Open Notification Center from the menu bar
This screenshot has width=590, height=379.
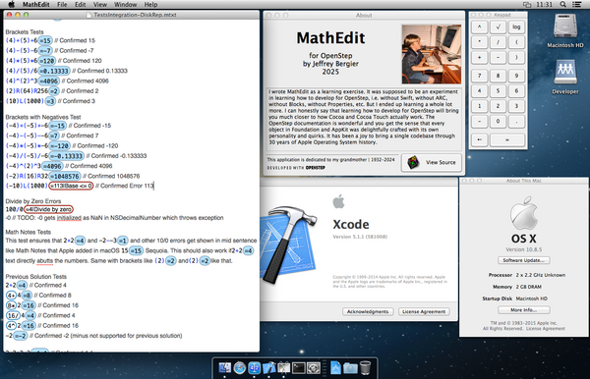pos(576,5)
